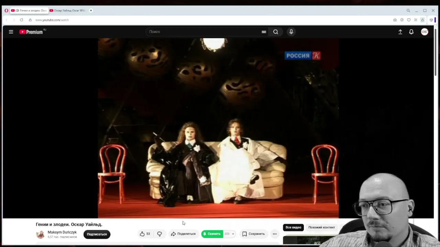Share video via 'Поделиться' button
Screen dimensions: 440x247
click(x=183, y=234)
